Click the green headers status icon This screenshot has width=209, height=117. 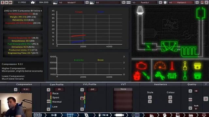point(172,76)
